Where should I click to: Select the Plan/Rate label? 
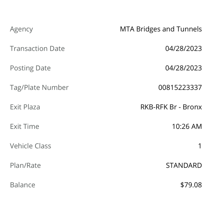(25, 165)
